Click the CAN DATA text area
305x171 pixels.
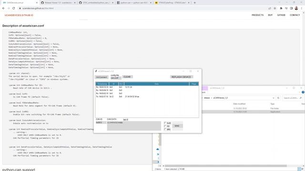pos(134,126)
